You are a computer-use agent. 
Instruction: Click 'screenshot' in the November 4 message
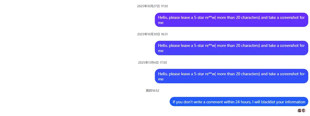click(288, 74)
